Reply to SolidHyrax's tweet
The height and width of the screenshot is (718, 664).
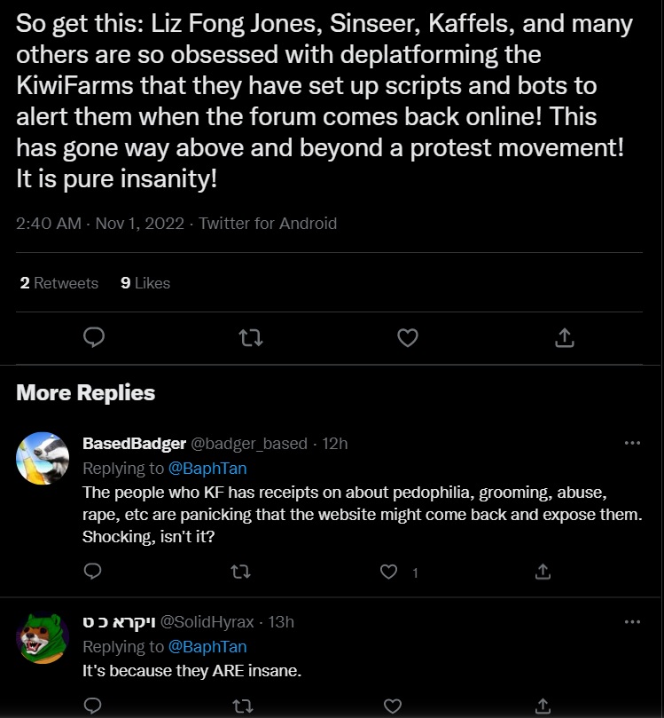(93, 706)
